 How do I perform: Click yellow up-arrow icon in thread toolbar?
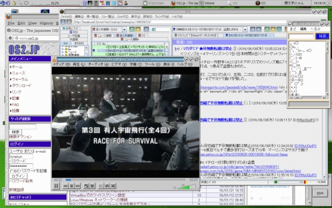tap(273, 29)
